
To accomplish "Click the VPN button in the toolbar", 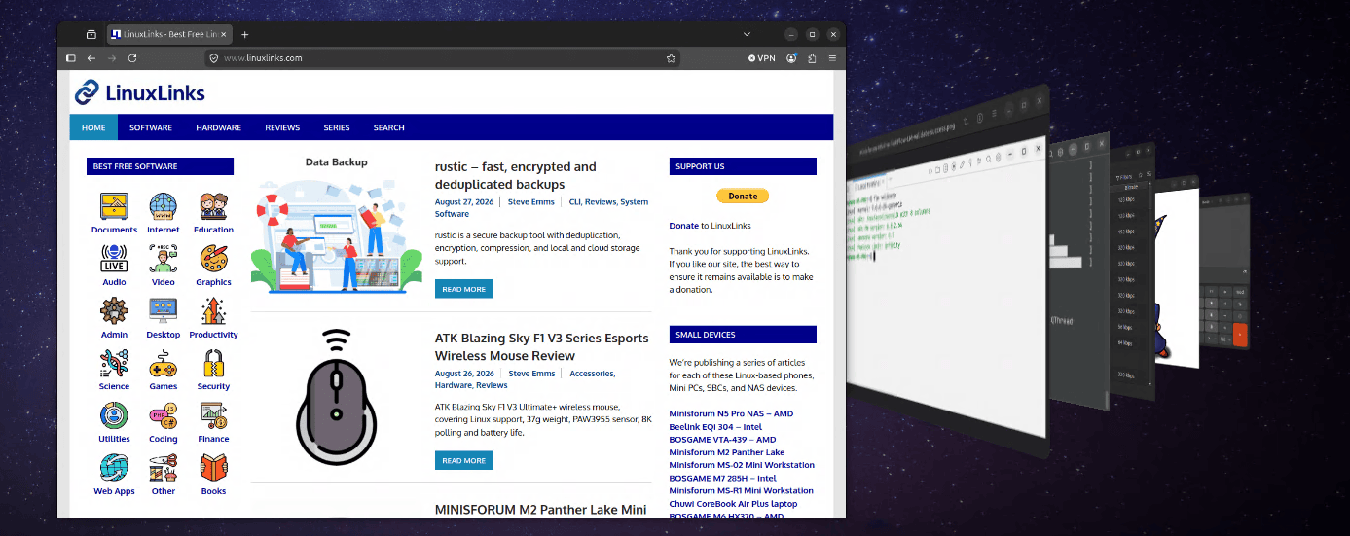I will click(x=761, y=58).
